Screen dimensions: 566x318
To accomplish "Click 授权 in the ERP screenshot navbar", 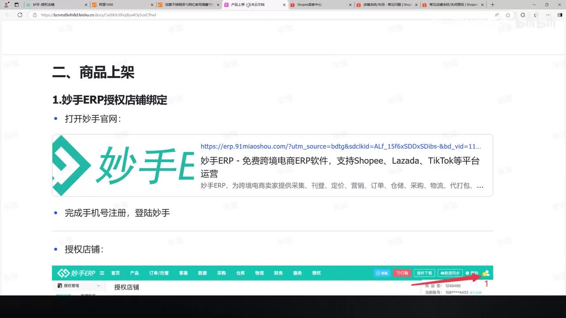I will (316, 273).
